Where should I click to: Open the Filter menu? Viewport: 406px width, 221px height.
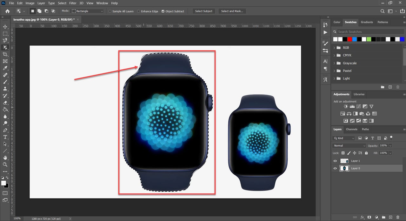[73, 3]
